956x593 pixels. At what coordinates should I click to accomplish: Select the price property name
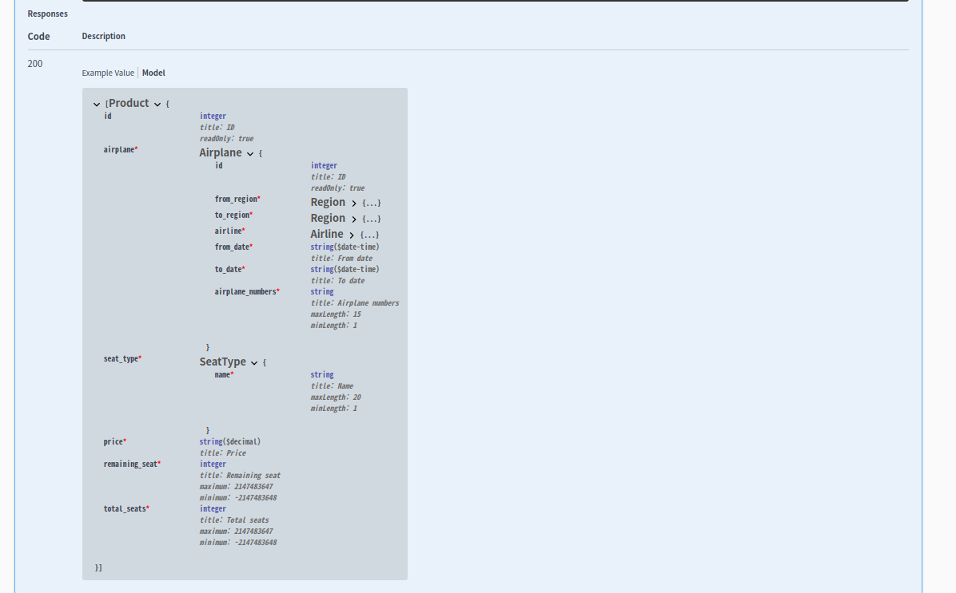click(114, 442)
